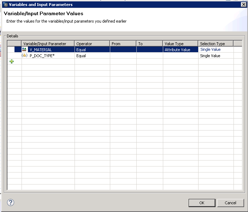Click the dialog title bar window icon
This screenshot has height=212, width=248.
pos(6,5)
